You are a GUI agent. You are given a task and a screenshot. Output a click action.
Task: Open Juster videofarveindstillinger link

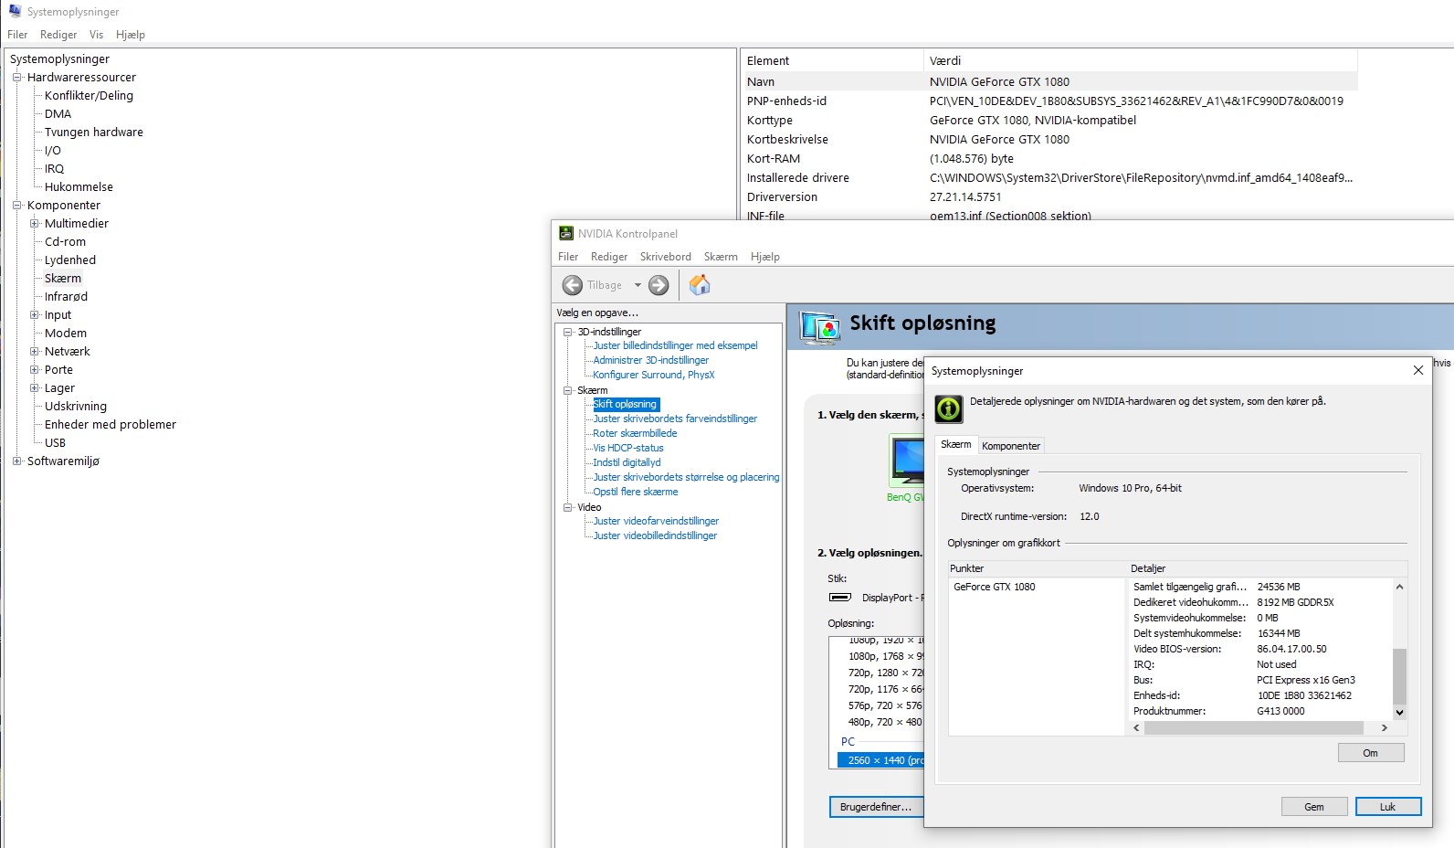click(657, 521)
